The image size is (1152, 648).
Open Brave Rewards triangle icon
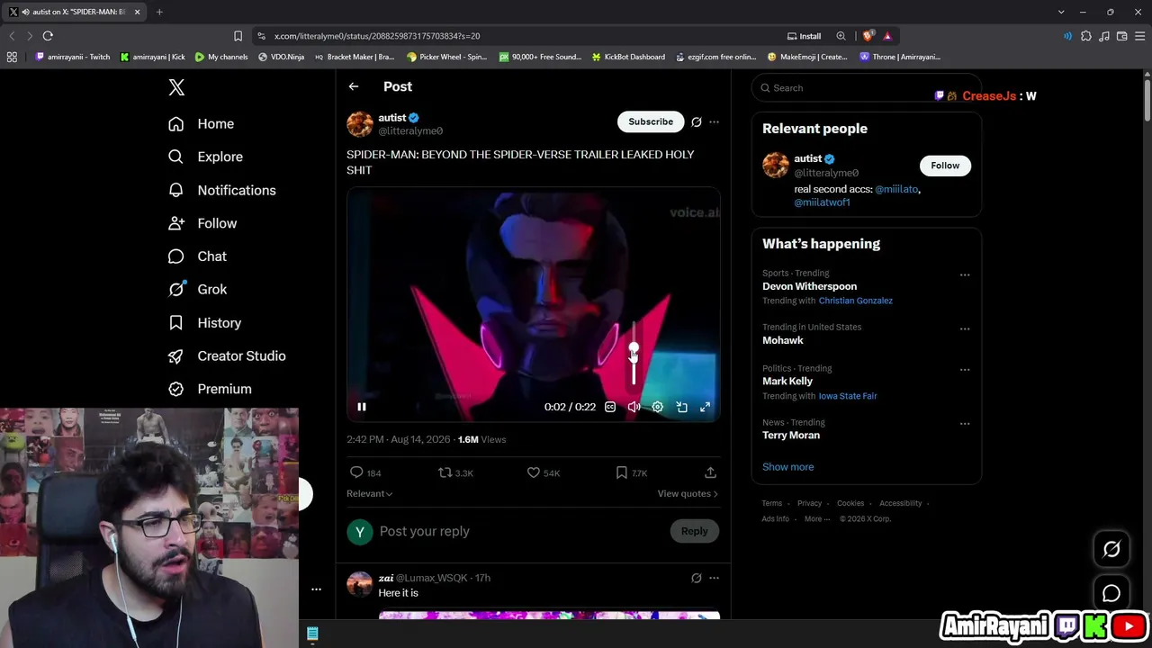pos(887,36)
